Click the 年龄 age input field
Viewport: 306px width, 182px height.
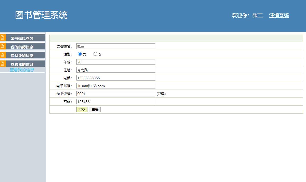[x=115, y=62]
